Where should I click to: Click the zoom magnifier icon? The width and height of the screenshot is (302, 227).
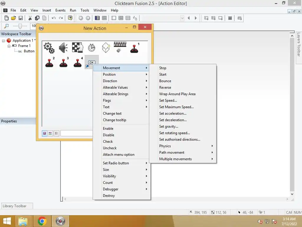click(6, 26)
